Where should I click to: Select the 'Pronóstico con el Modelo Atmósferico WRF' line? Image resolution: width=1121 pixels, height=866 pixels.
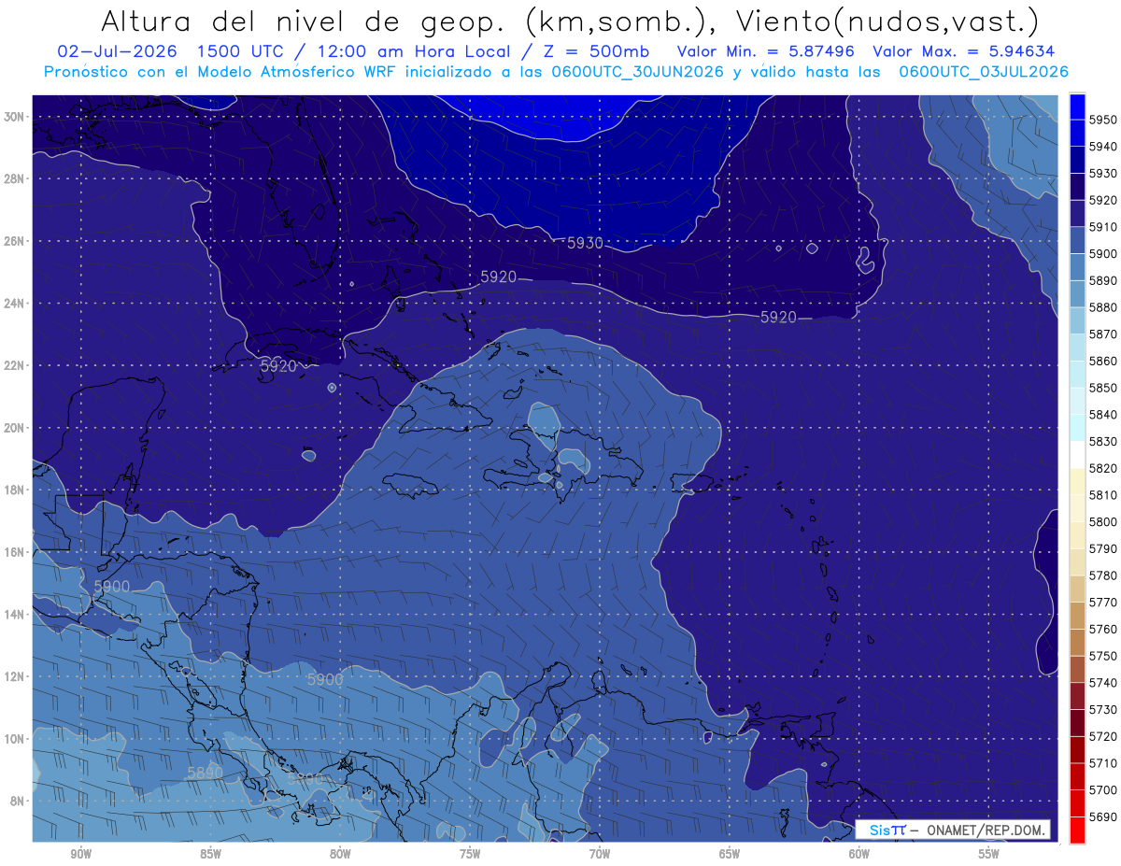pyautogui.click(x=220, y=72)
